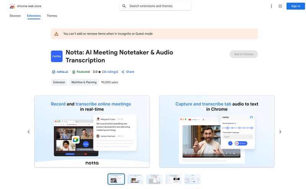Click the warning triangle icon in banner
The image size is (306, 189).
56,34
